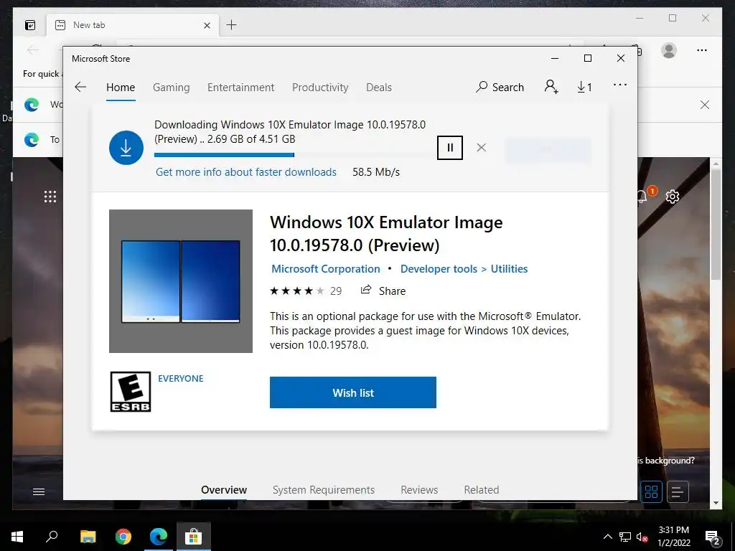Open Edge profile avatar
This screenshot has height=551, width=735.
point(669,50)
